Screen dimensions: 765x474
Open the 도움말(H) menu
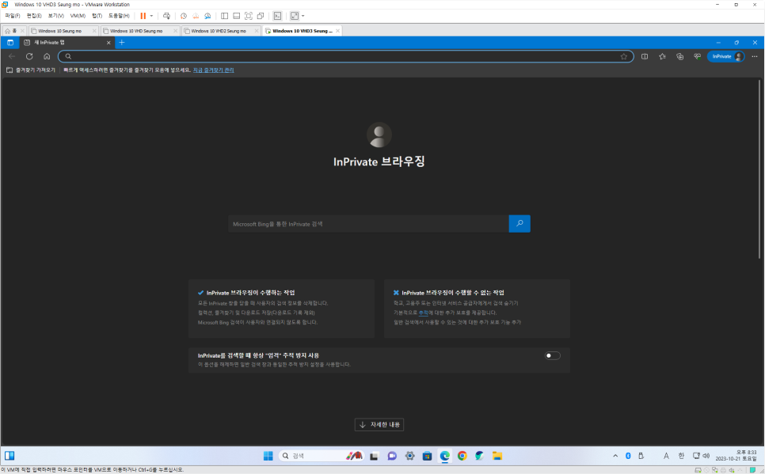point(119,16)
